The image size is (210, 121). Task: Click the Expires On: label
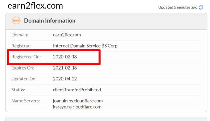(x=23, y=68)
